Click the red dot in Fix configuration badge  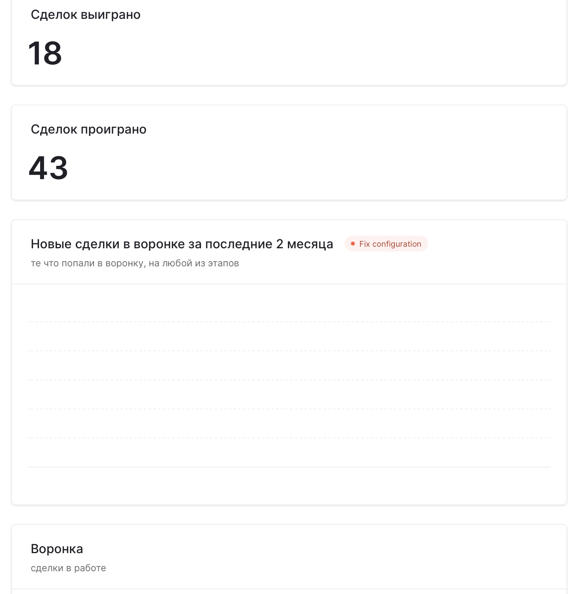click(353, 244)
